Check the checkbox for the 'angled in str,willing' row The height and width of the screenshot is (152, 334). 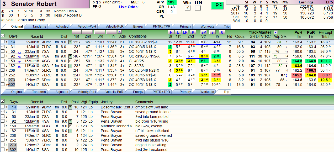pos(3,145)
